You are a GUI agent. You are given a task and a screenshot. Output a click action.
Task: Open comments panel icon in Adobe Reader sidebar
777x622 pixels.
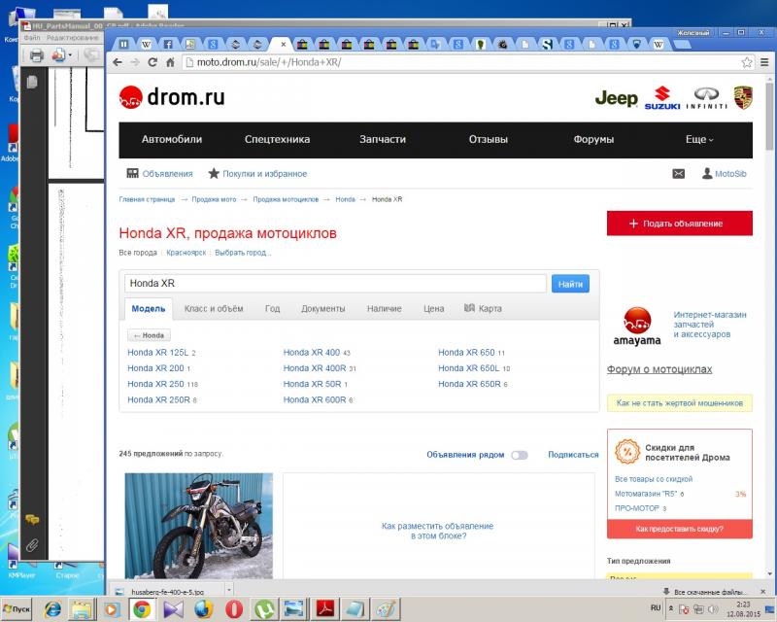click(32, 519)
